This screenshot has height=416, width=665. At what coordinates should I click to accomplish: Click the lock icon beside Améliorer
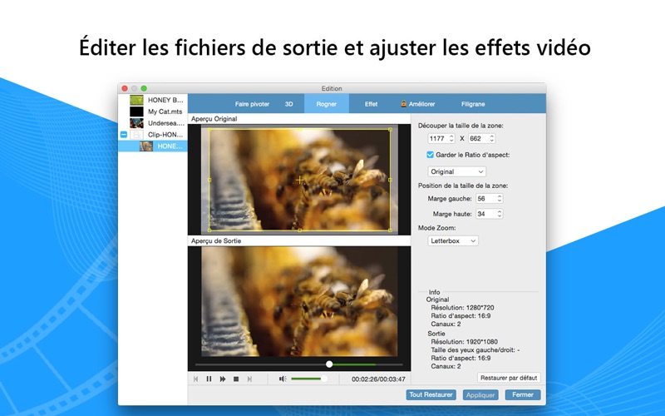(404, 103)
